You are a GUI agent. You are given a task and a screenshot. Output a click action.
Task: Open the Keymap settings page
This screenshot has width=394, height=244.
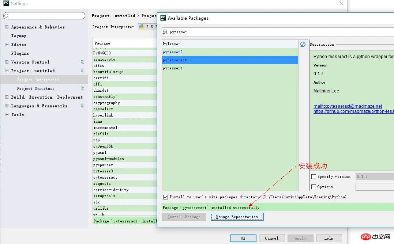[x=19, y=36]
